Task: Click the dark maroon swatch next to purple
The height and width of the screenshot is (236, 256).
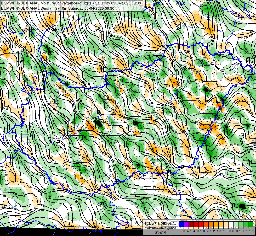Action: [191, 224]
